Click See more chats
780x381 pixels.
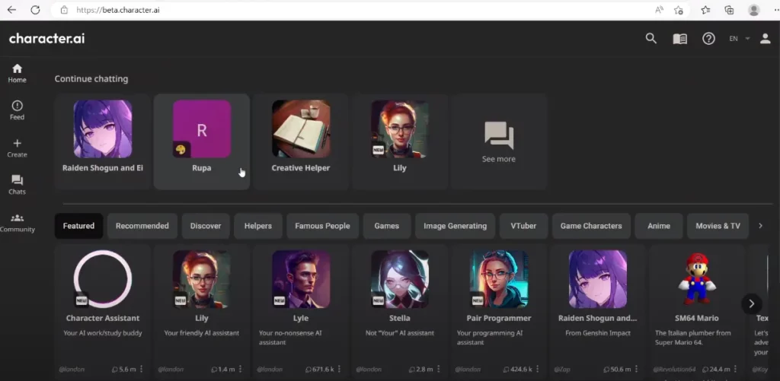(x=498, y=141)
